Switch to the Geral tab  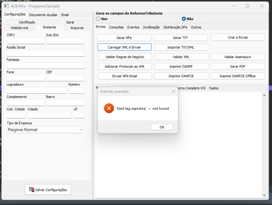tap(70, 22)
